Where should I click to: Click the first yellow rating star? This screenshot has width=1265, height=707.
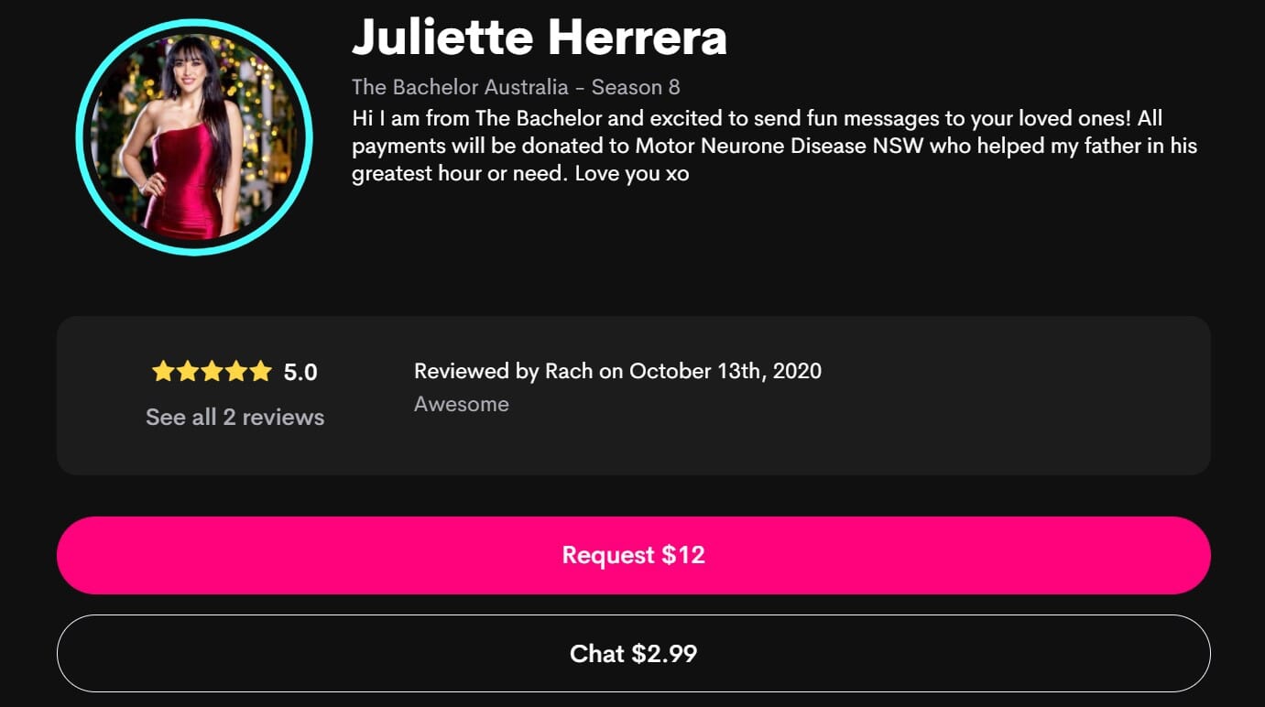pos(163,371)
